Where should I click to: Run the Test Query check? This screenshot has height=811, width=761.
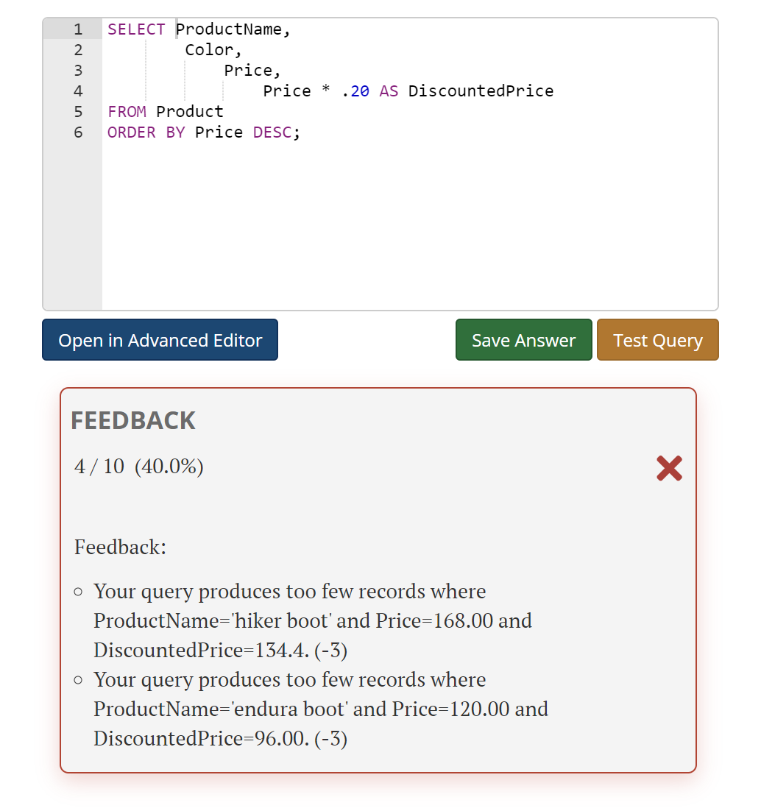(x=657, y=339)
